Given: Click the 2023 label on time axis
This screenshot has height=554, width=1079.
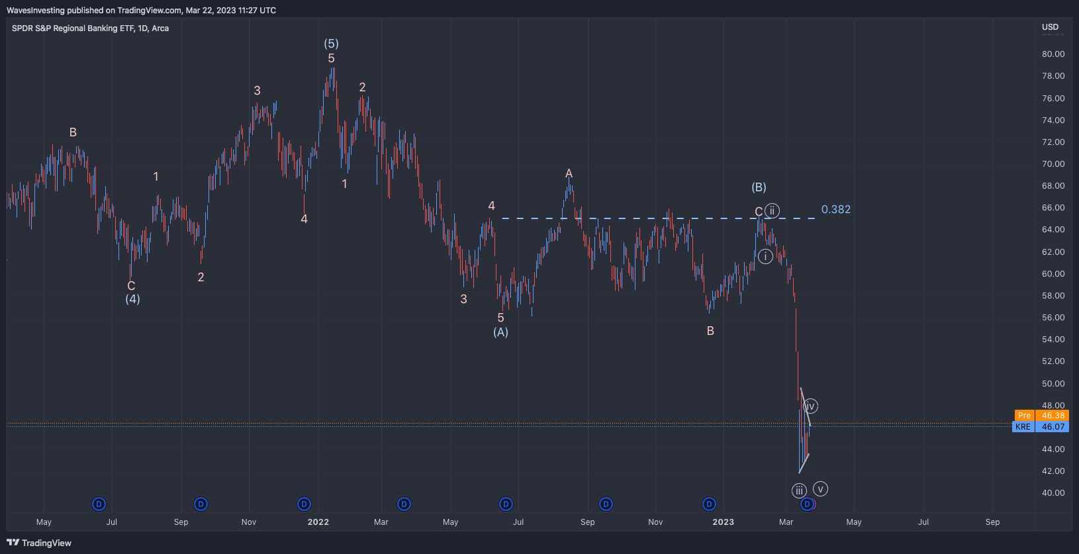Looking at the screenshot, I should [x=724, y=522].
